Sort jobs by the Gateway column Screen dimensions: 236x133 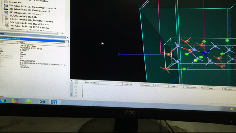145,85
